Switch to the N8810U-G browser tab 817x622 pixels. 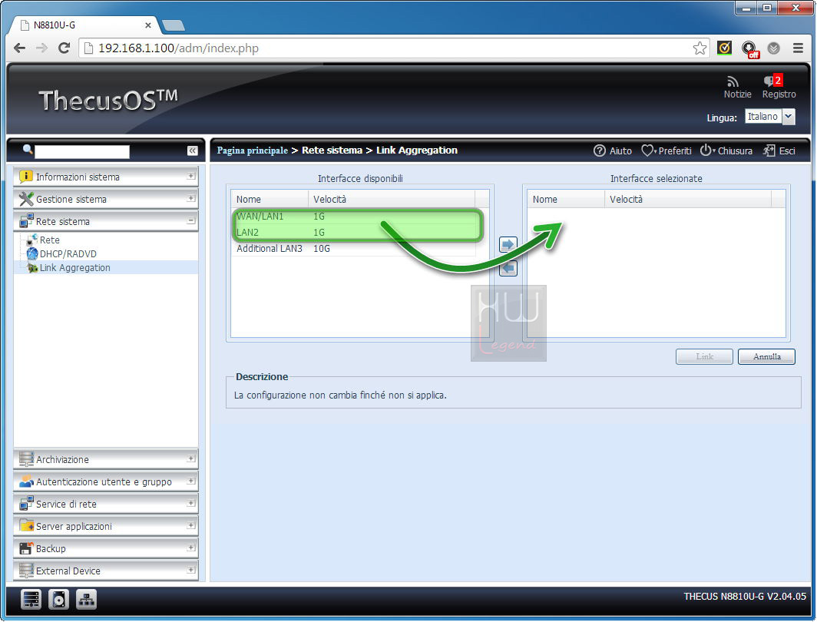84,25
